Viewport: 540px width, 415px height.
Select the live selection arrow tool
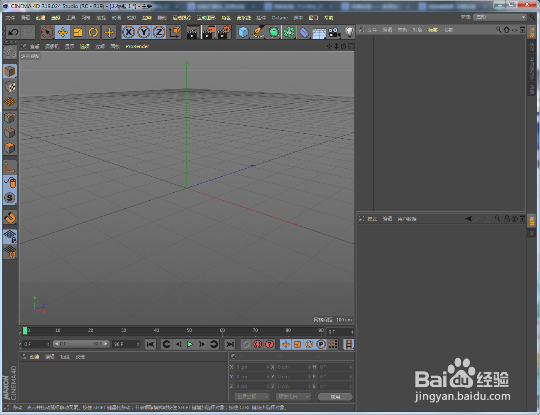tap(48, 32)
